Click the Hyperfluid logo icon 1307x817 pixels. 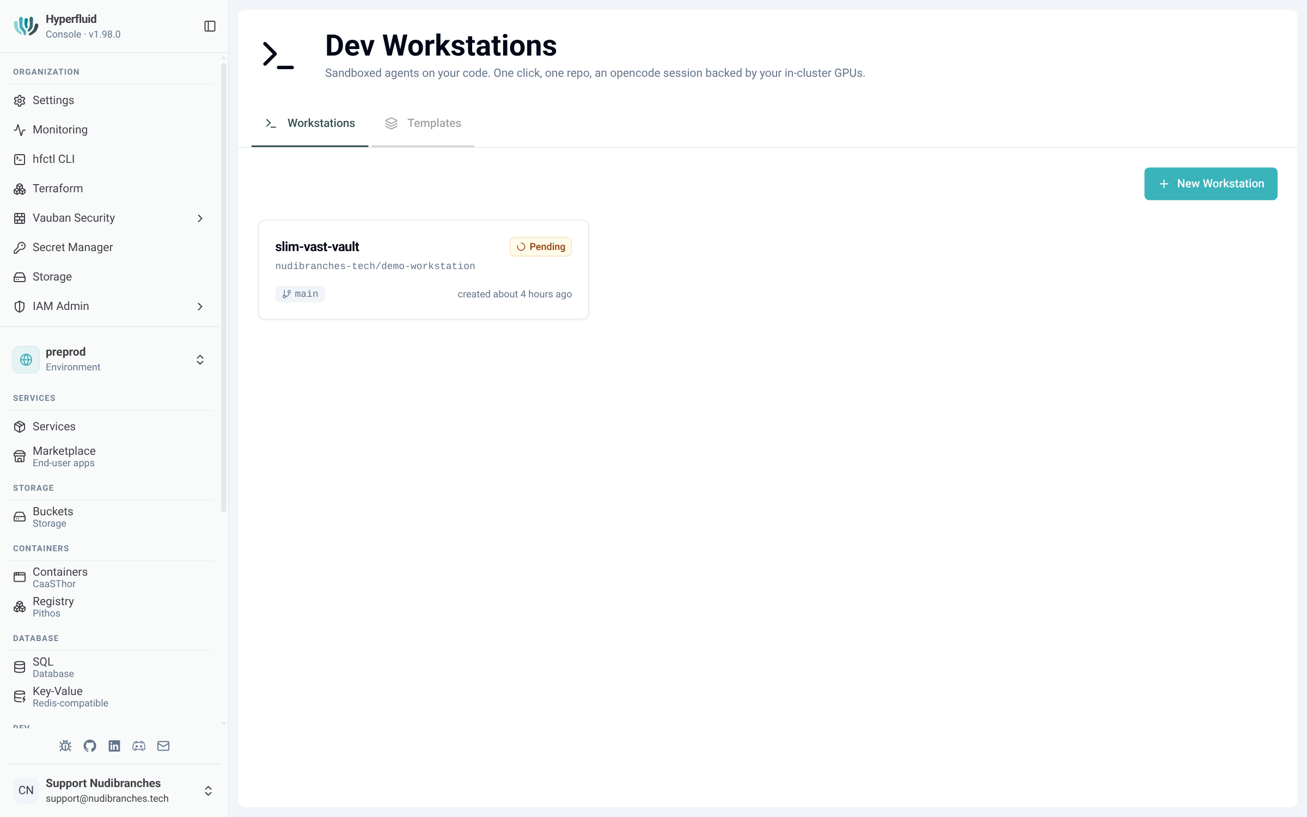tap(26, 26)
